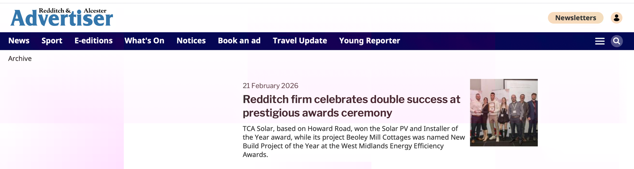634x169 pixels.
Task: Click the magnifying glass search icon
Action: tap(616, 41)
